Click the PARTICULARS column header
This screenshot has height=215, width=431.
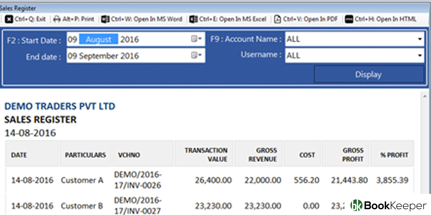tap(85, 155)
